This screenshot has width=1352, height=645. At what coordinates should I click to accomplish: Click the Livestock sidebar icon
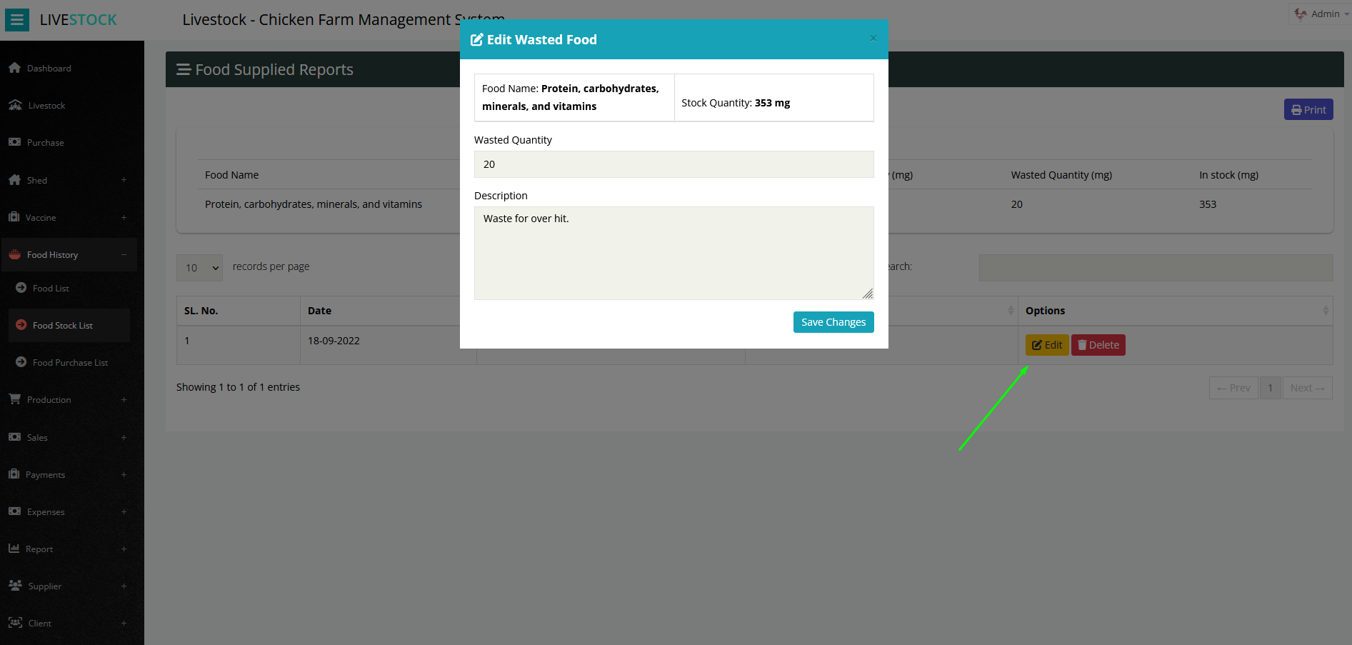pos(15,105)
